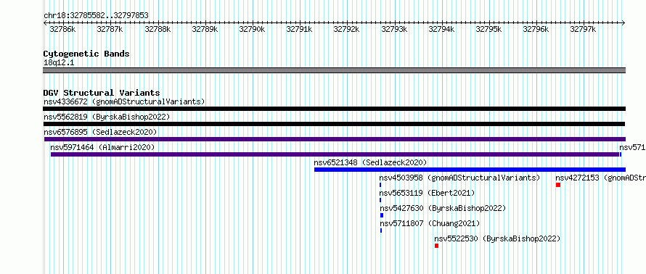Screen dimensions: 646x274
Task: Click the nsv5562819 black variant bar
Action: [334, 124]
